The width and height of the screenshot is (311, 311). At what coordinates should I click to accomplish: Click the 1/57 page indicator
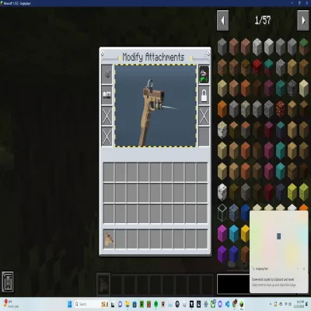(x=263, y=20)
